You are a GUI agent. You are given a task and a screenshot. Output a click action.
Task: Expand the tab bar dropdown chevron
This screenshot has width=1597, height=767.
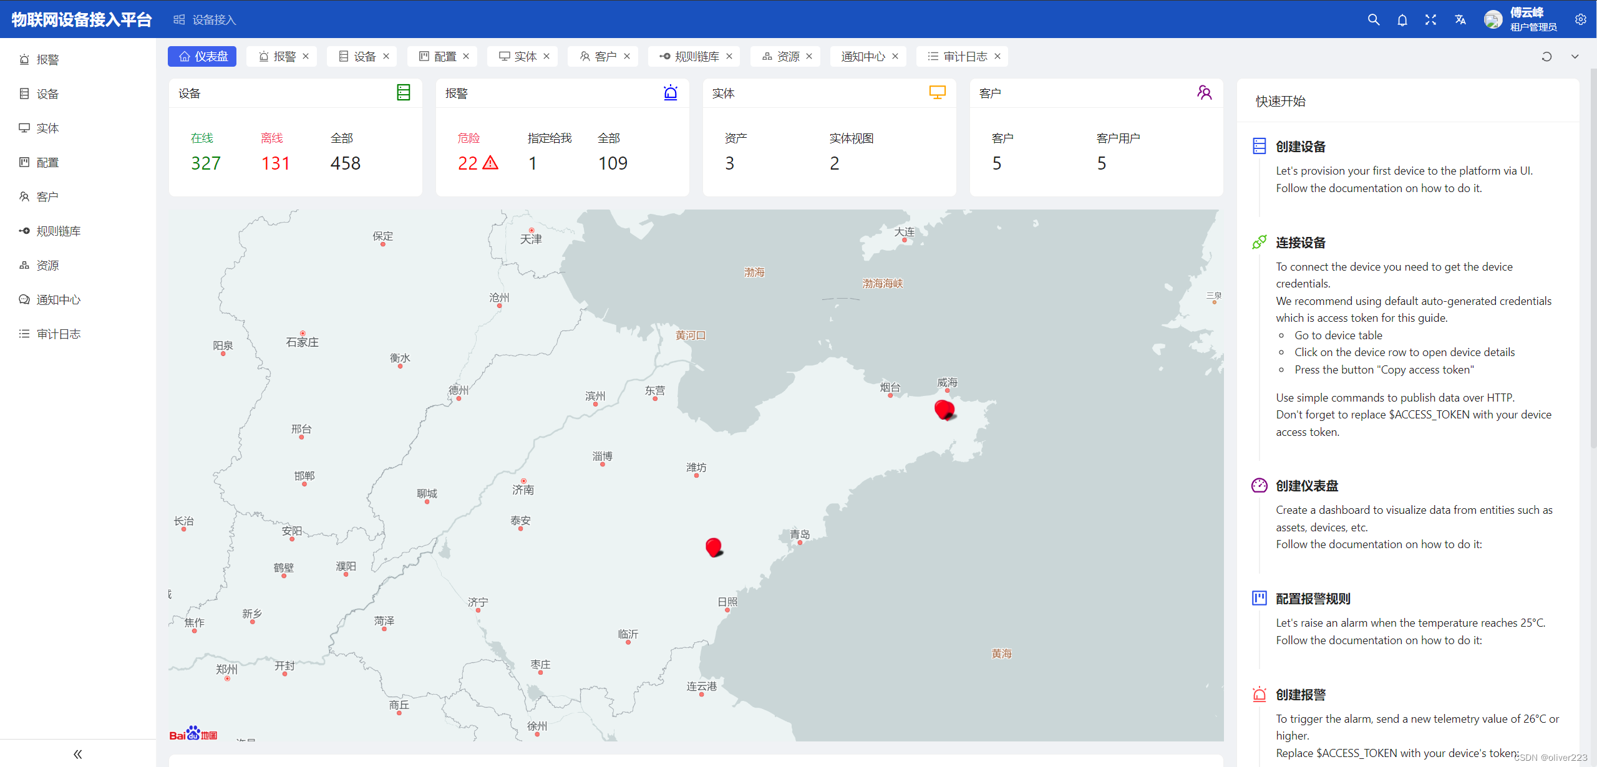click(1575, 57)
